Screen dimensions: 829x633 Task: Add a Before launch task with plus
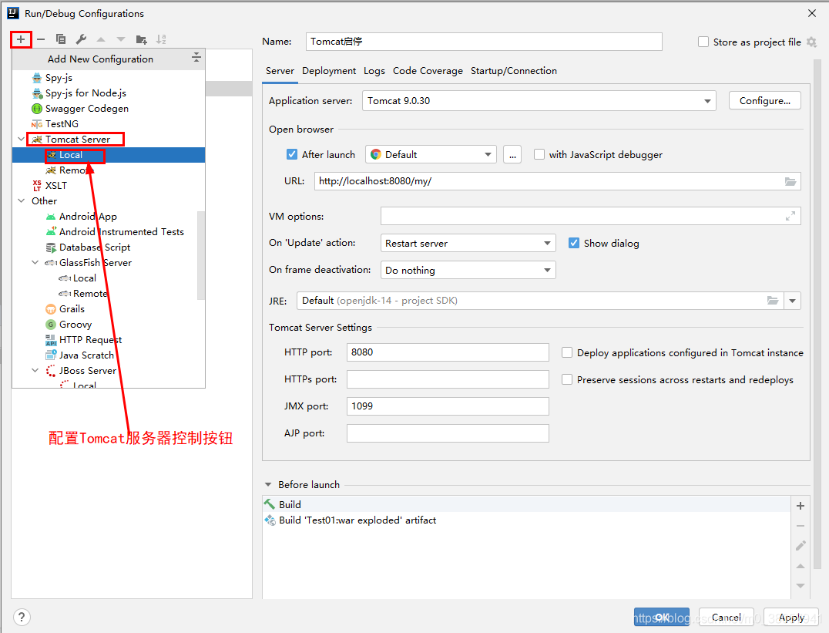tap(800, 506)
